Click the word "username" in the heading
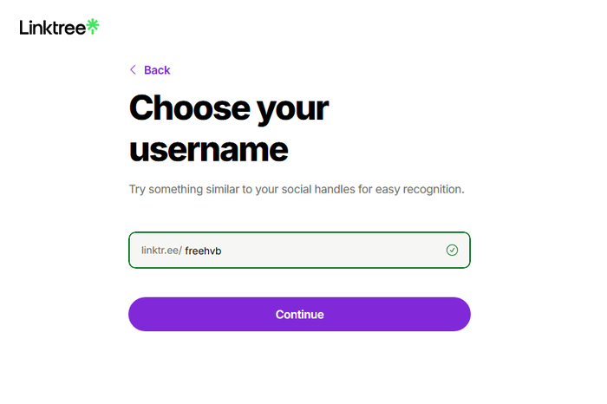 point(208,149)
